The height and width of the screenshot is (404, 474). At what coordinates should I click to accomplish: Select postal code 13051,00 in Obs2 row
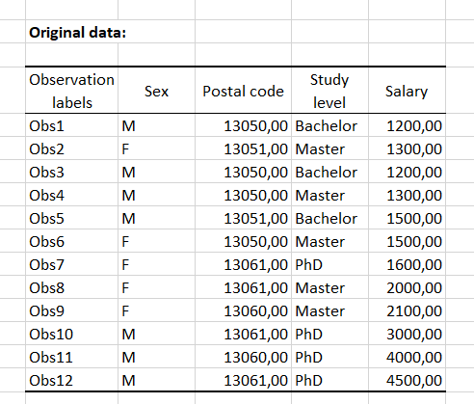243,148
